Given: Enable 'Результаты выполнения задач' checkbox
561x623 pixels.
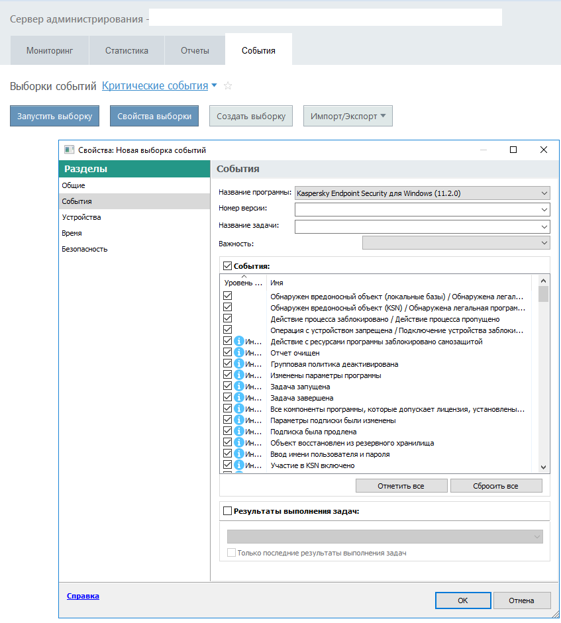Looking at the screenshot, I should 228,511.
